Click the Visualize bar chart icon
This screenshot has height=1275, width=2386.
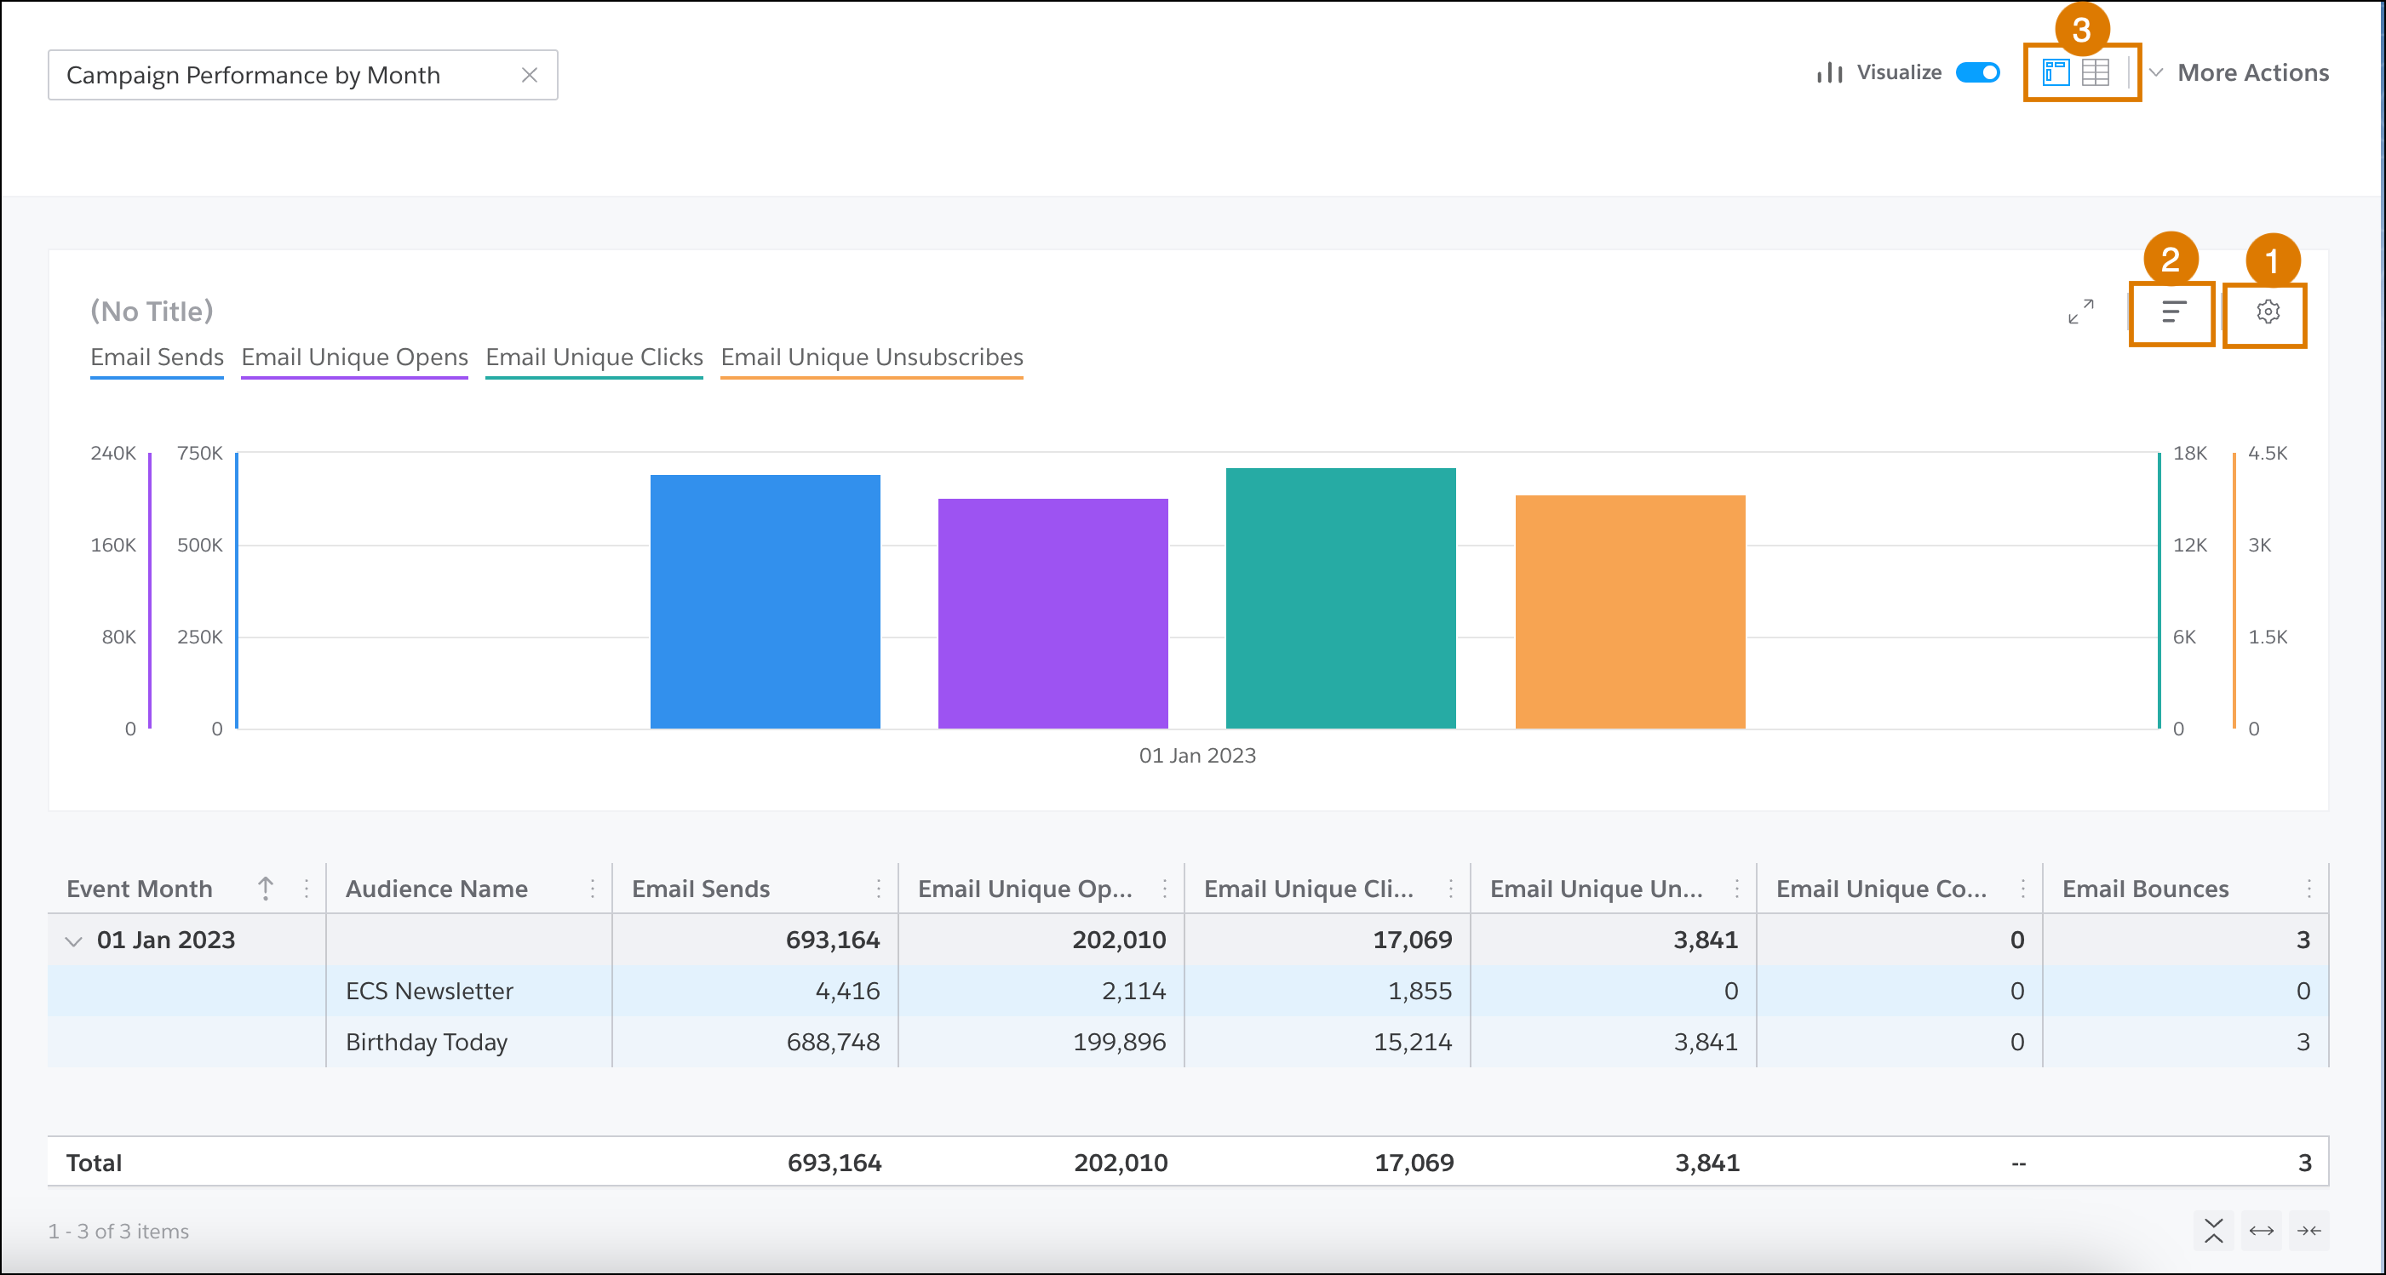[x=1828, y=72]
